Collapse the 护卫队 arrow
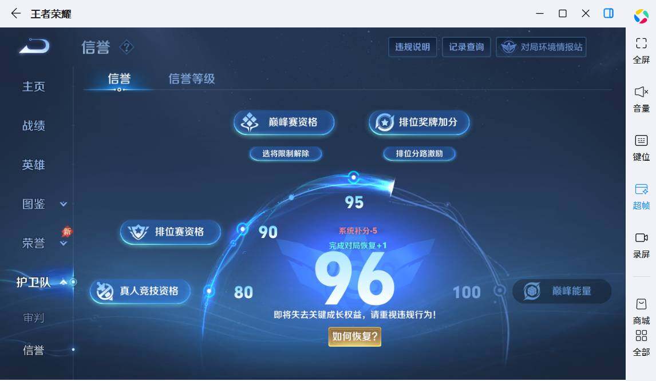The height and width of the screenshot is (381, 656). (63, 282)
